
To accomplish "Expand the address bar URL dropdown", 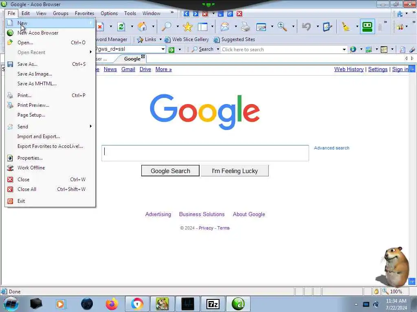I will click(163, 49).
